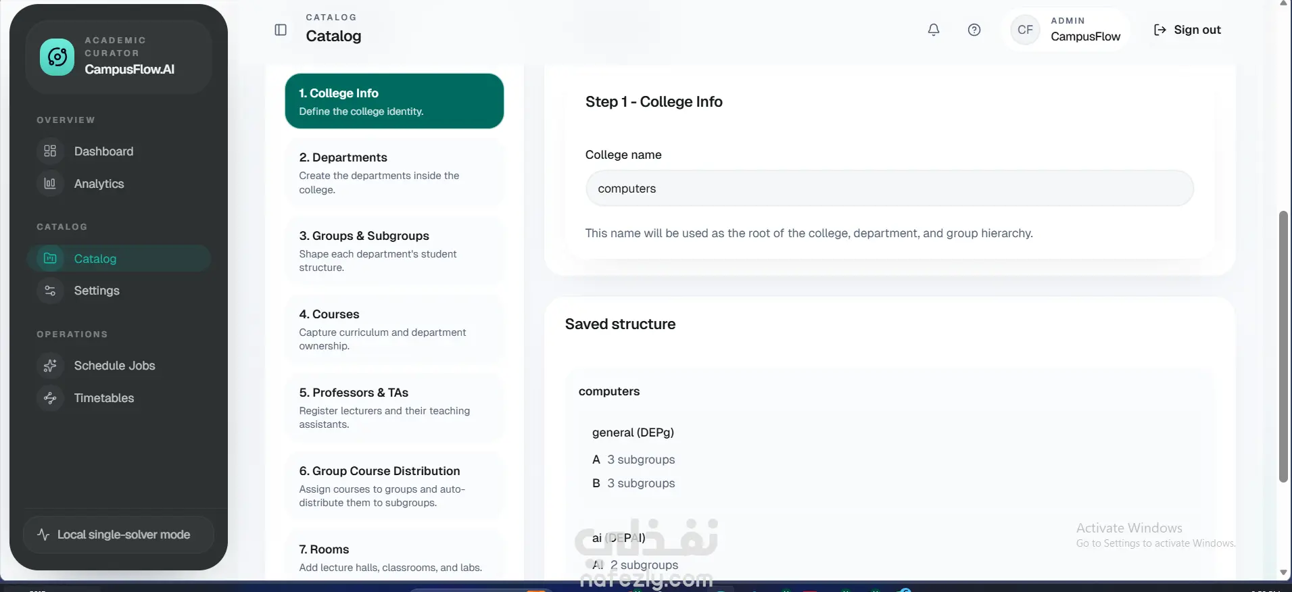
Task: Click the Timetables sidebar icon
Action: coord(50,398)
